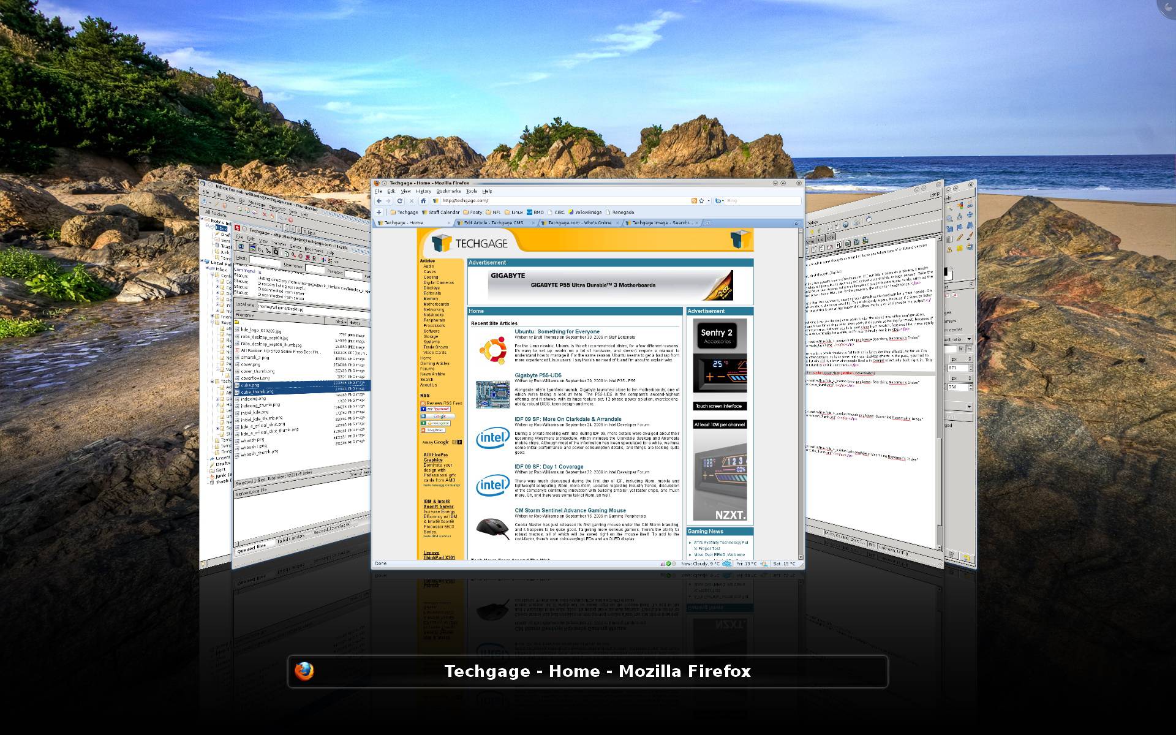Switch to the Techgage - Home tab
Viewport: 1176px width, 735px height.
click(414, 223)
